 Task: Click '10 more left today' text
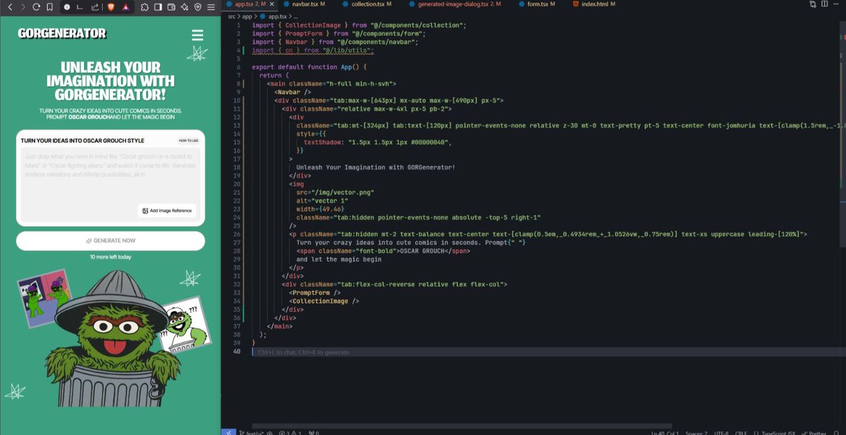[x=111, y=257]
